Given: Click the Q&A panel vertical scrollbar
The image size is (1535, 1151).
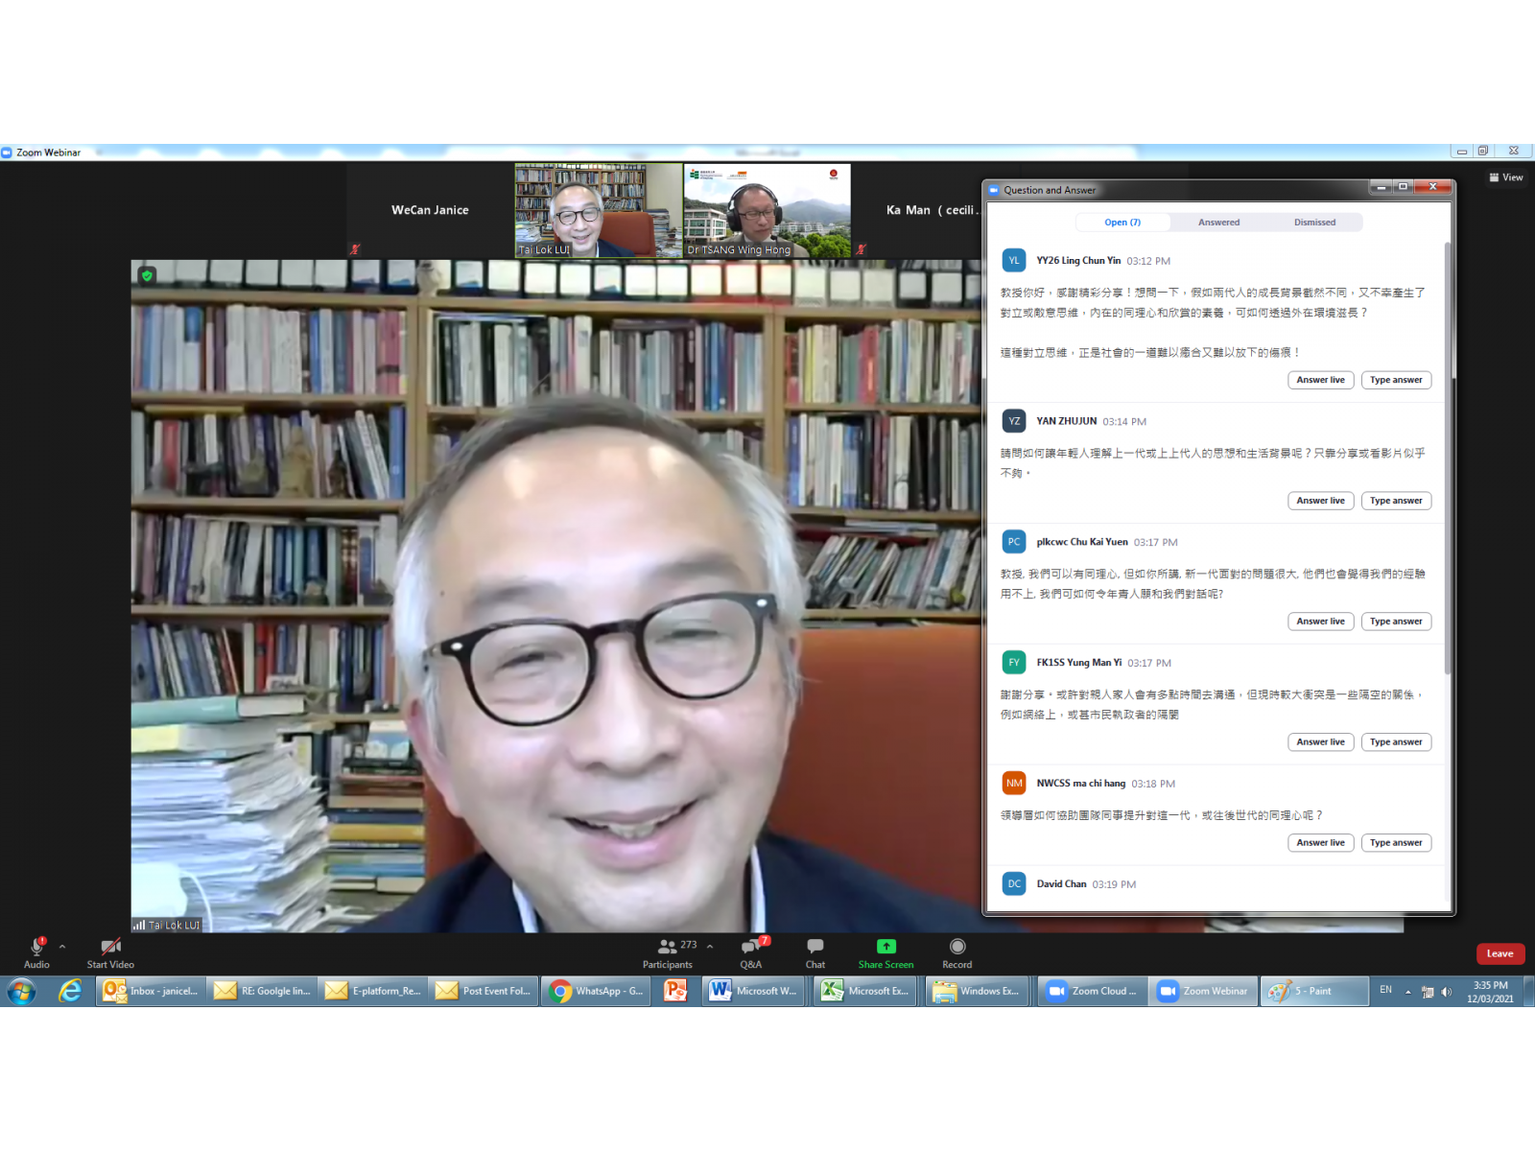Looking at the screenshot, I should [1448, 460].
